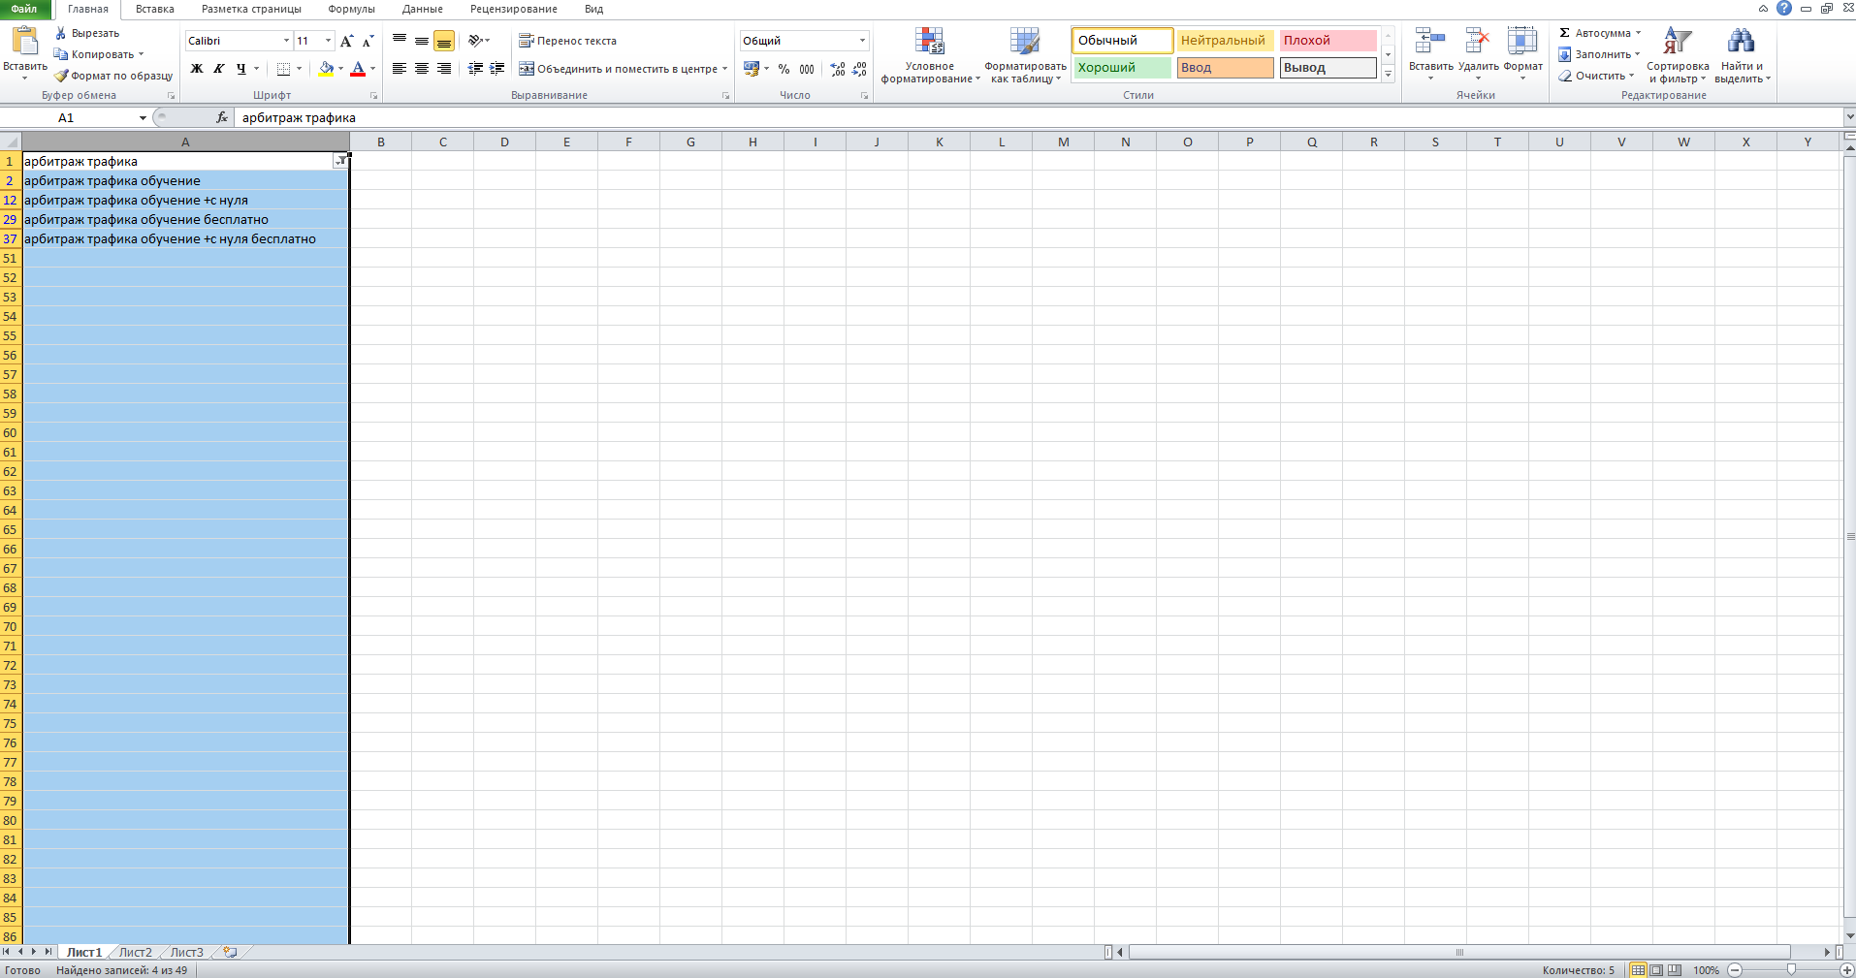Open the Общий number format dropdown
Viewport: 1856px width, 978px height.
point(862,41)
